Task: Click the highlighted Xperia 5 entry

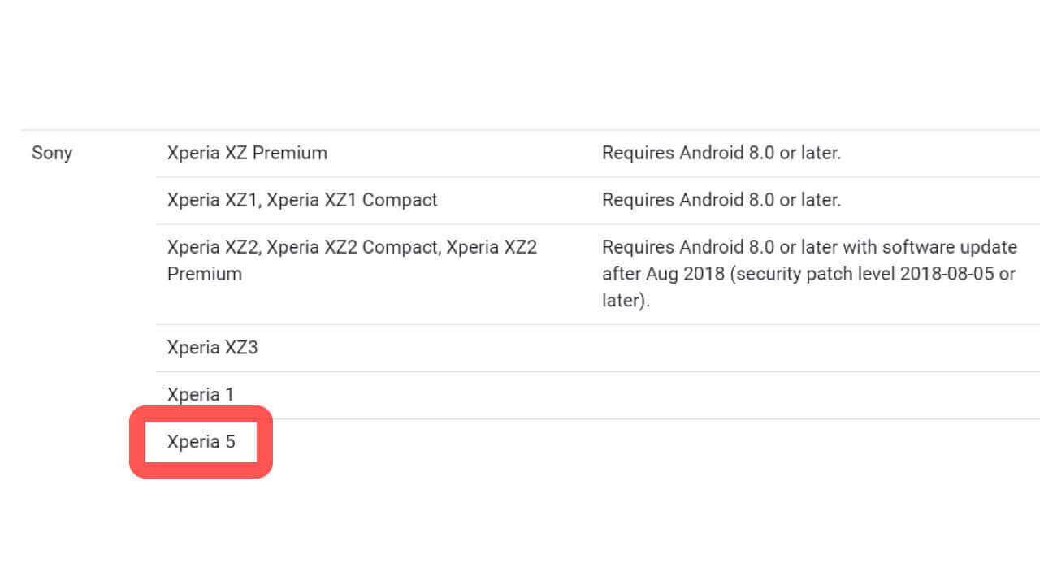Action: coord(201,442)
